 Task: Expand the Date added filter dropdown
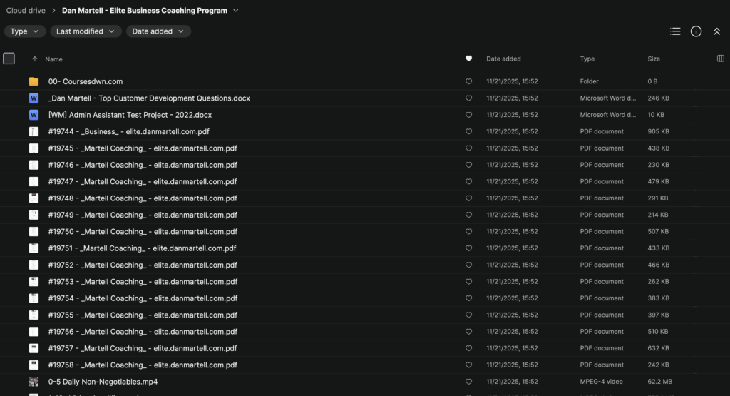[x=158, y=31]
